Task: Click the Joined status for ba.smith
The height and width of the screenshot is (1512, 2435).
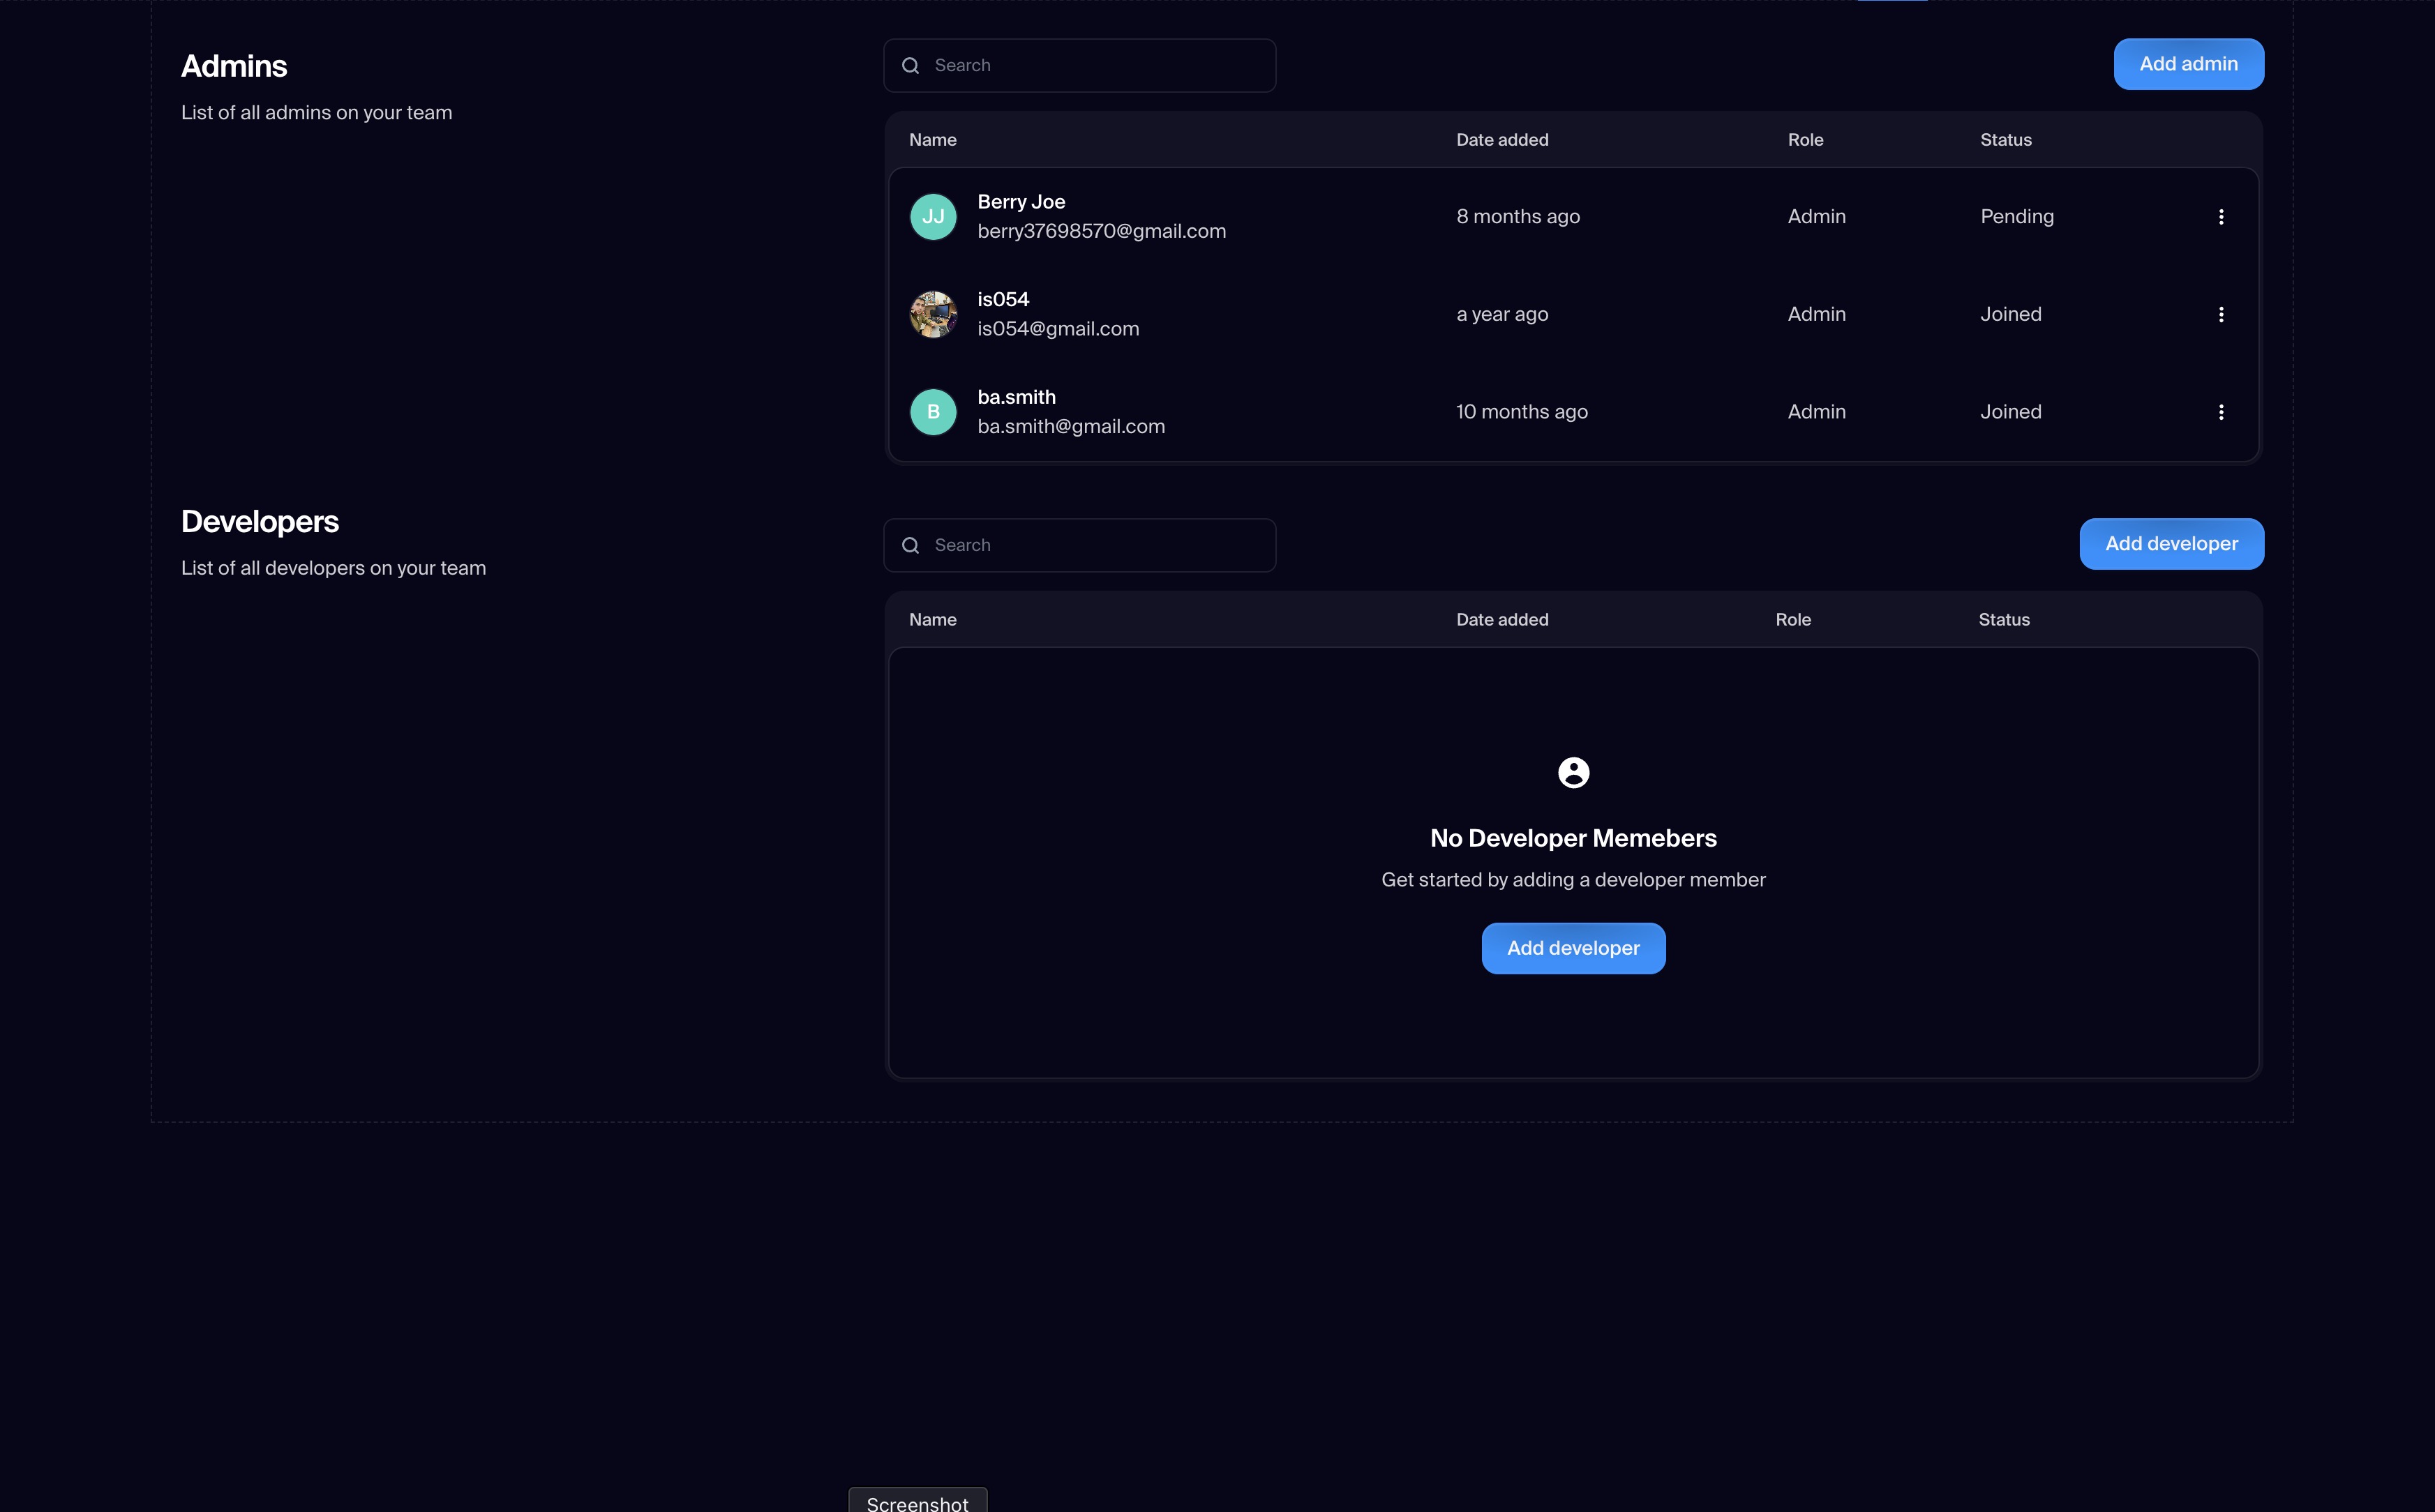Action: (2011, 412)
